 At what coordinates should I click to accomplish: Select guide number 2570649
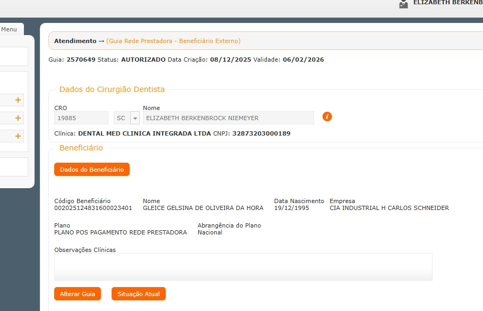click(81, 60)
